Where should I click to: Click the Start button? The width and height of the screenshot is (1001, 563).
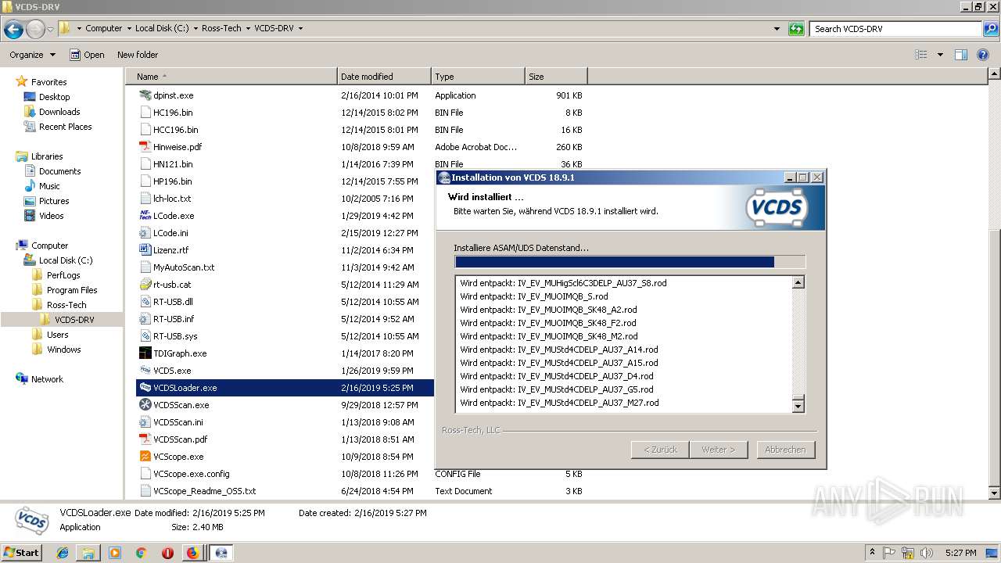pos(22,553)
